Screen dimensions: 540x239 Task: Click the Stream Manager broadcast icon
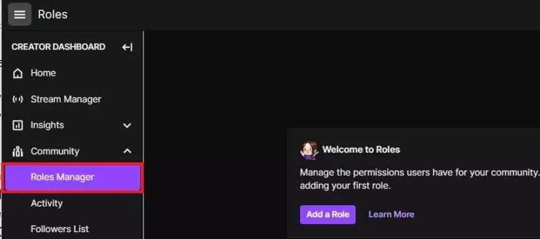pyautogui.click(x=18, y=99)
